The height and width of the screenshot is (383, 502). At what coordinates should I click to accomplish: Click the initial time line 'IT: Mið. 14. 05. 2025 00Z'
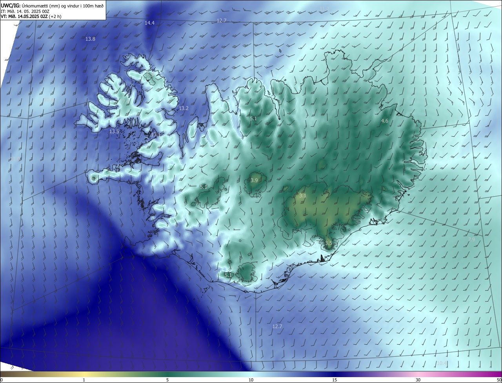click(25, 11)
